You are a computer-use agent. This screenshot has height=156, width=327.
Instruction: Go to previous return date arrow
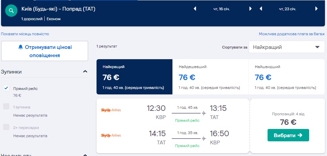(261, 9)
